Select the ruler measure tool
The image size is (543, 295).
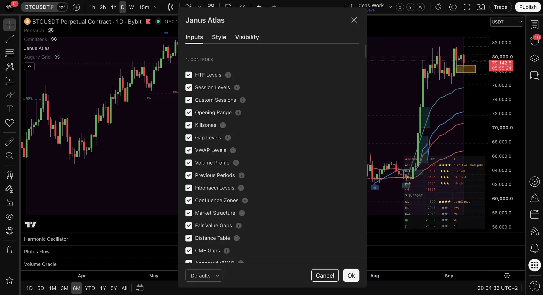click(10, 142)
